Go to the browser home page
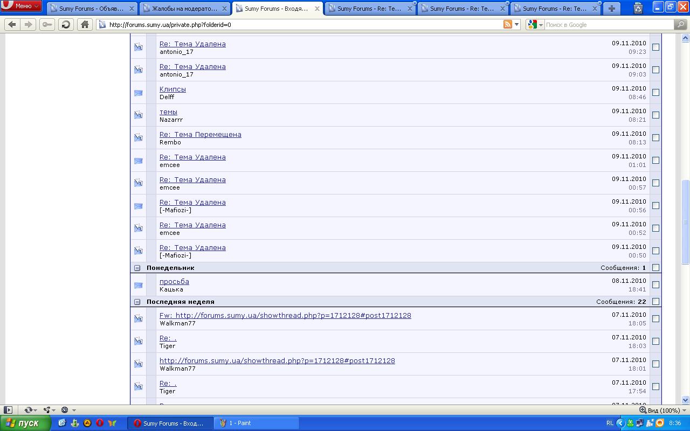Viewport: 690px width, 431px height. coord(85,25)
